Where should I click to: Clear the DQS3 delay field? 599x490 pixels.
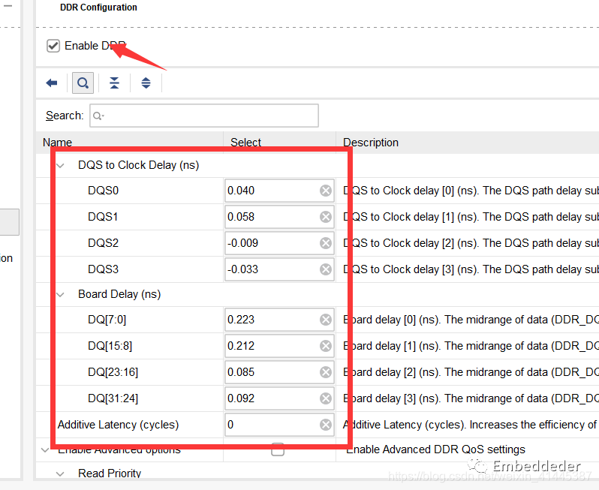[326, 269]
